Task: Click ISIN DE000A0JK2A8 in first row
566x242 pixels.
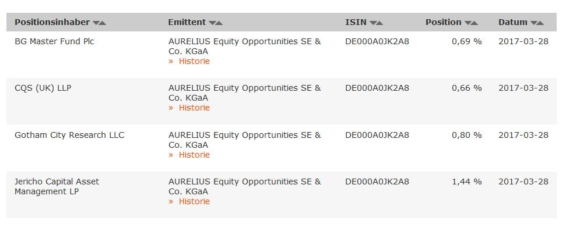Action: coord(377,41)
